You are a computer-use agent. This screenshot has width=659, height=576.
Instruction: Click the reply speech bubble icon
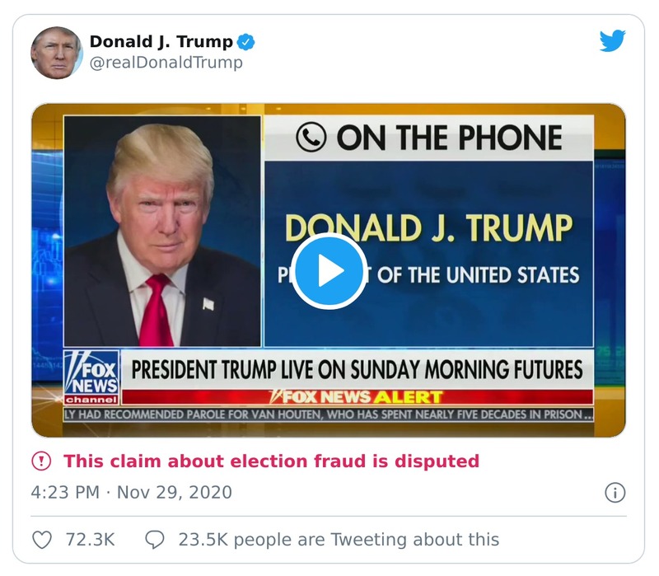[153, 539]
